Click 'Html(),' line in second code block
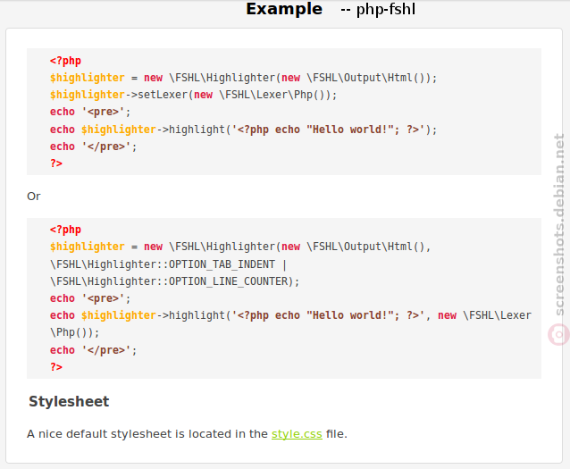Screen dimensions: 570x469 pos(240,247)
